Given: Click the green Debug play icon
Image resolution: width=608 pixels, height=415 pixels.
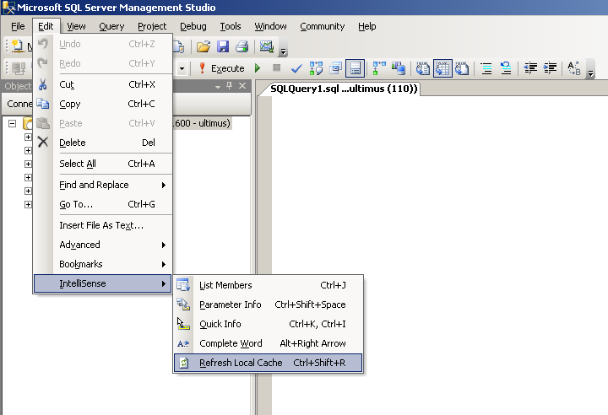Looking at the screenshot, I should pos(258,68).
